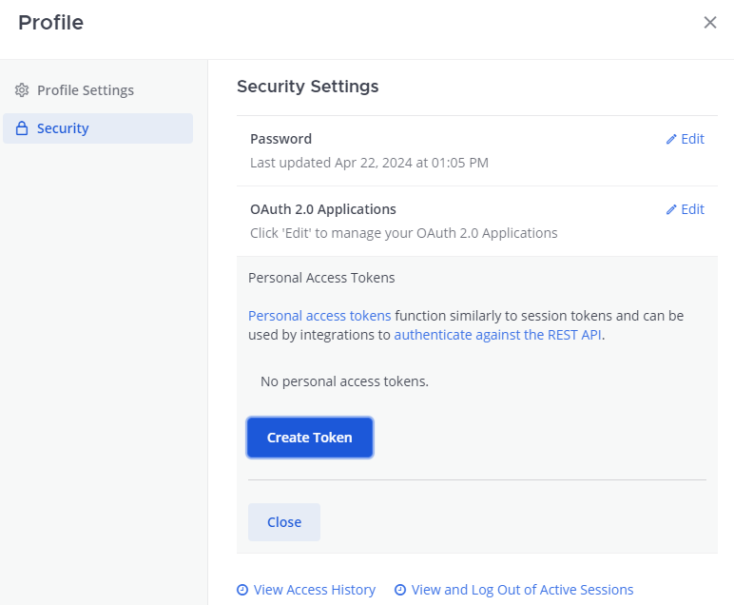
Task: Click the pencil icon next to Password Edit
Action: (671, 139)
